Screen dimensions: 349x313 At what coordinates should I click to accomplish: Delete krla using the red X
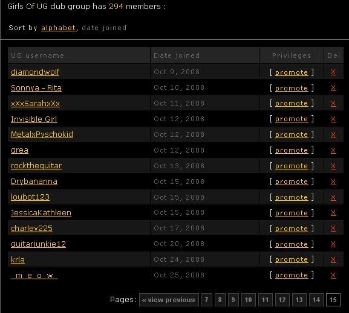pos(333,259)
